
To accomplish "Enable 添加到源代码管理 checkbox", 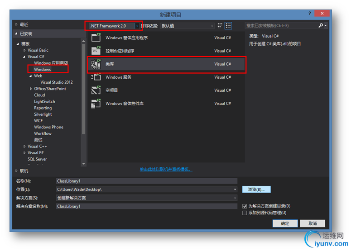I will point(245,213).
